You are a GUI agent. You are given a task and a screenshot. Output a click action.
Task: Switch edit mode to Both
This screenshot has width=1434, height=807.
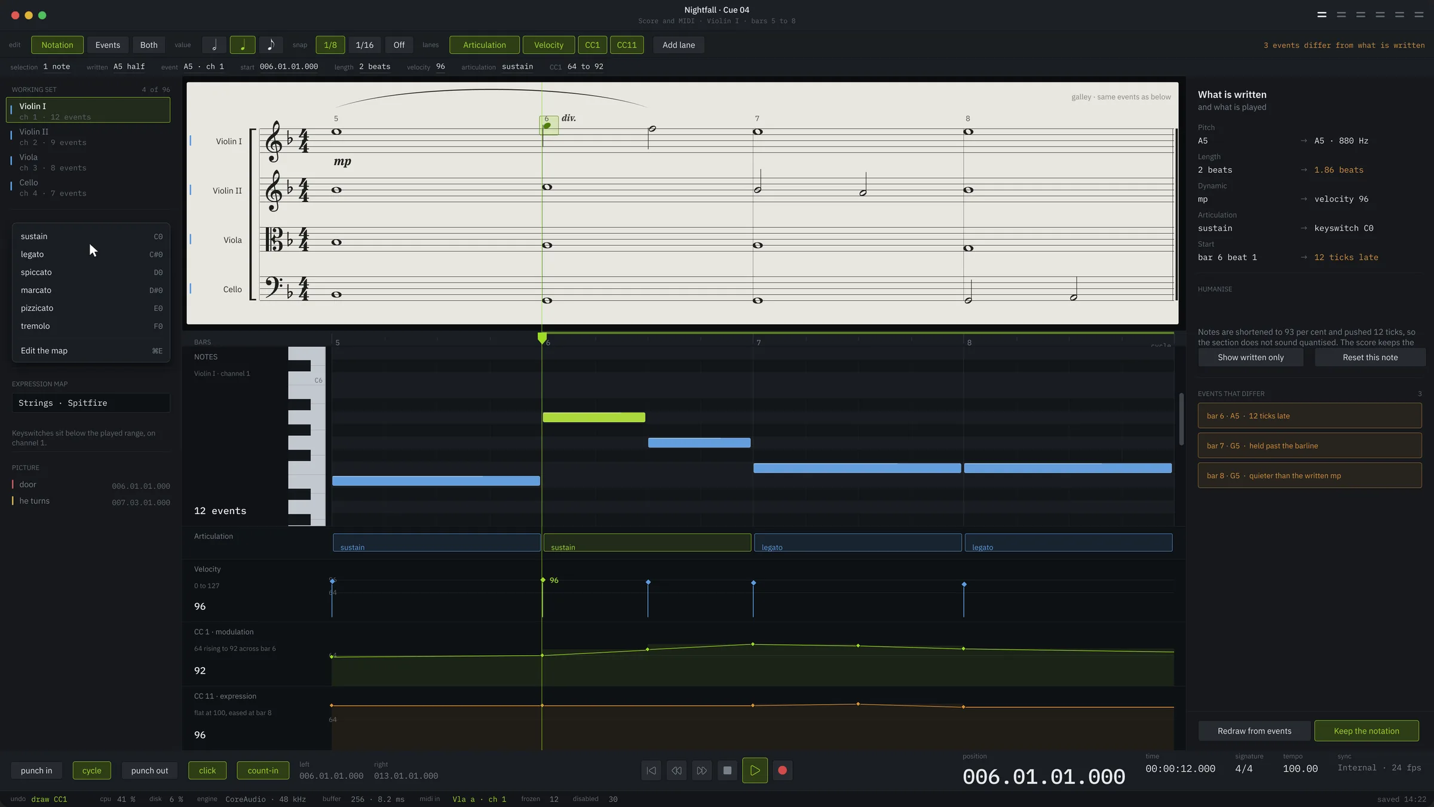click(x=149, y=45)
